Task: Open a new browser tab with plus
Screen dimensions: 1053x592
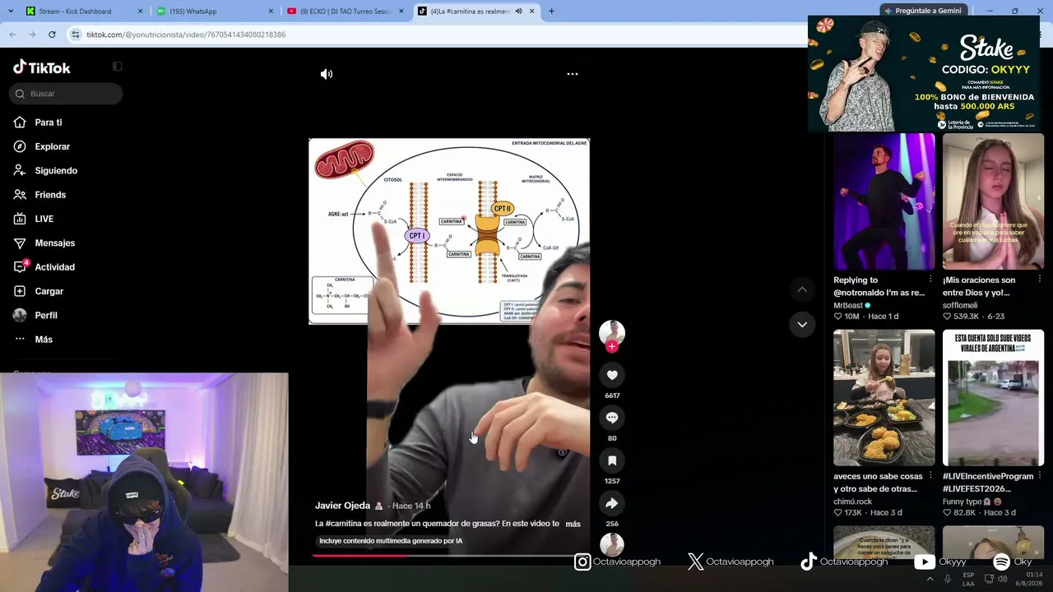Action: point(551,12)
